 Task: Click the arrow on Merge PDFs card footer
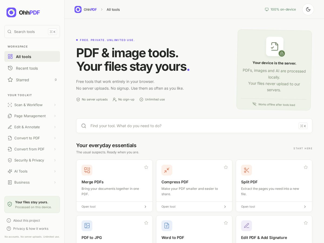click(145, 207)
